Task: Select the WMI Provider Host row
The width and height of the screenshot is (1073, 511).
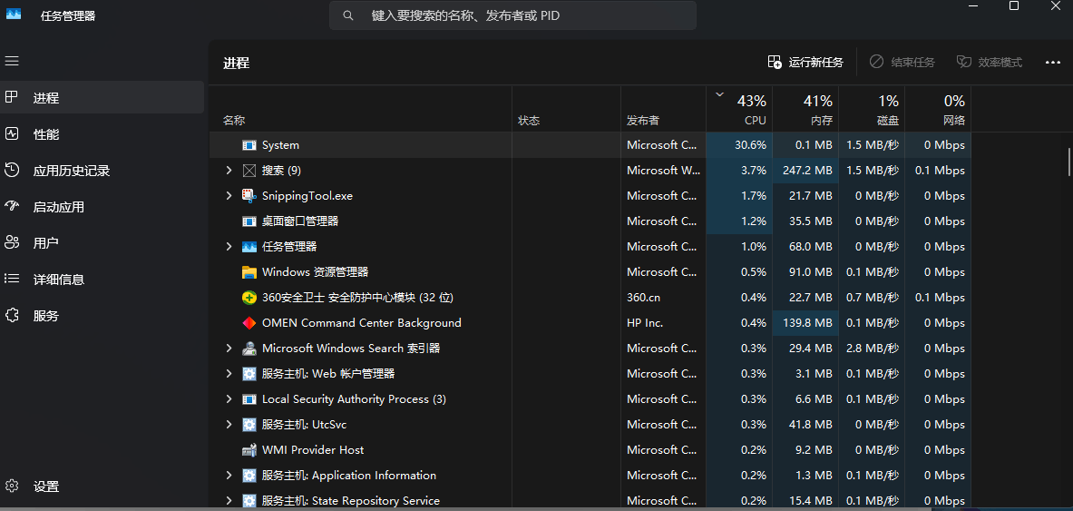Action: (x=590, y=450)
